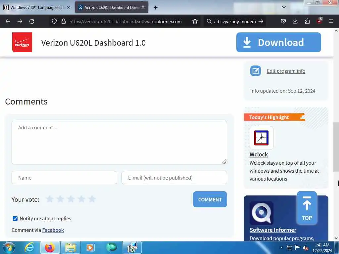Viewport: 339px width, 254px height.
Task: Click the 'Comments' heading
Action: [26, 102]
